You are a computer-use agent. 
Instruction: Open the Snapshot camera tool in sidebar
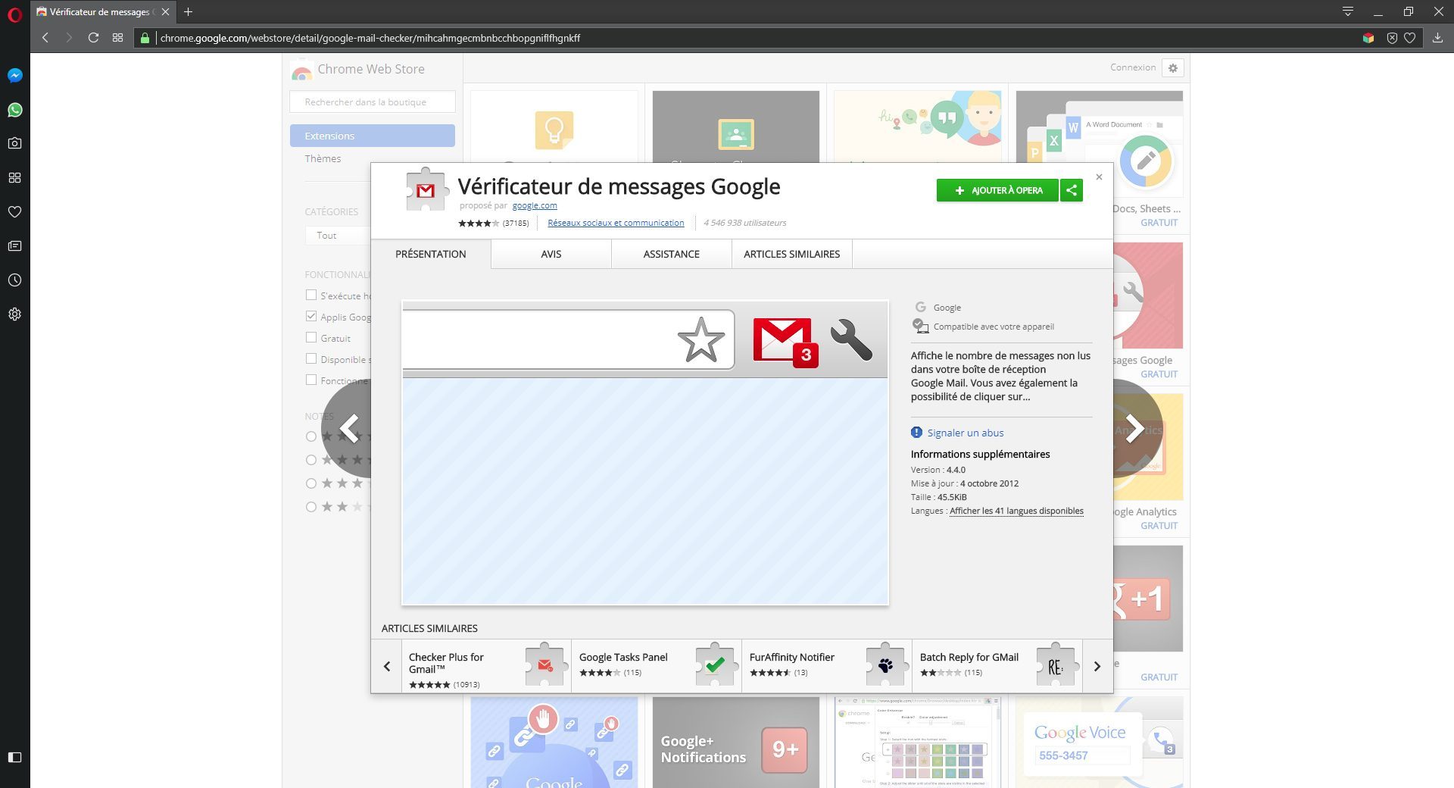(x=14, y=143)
